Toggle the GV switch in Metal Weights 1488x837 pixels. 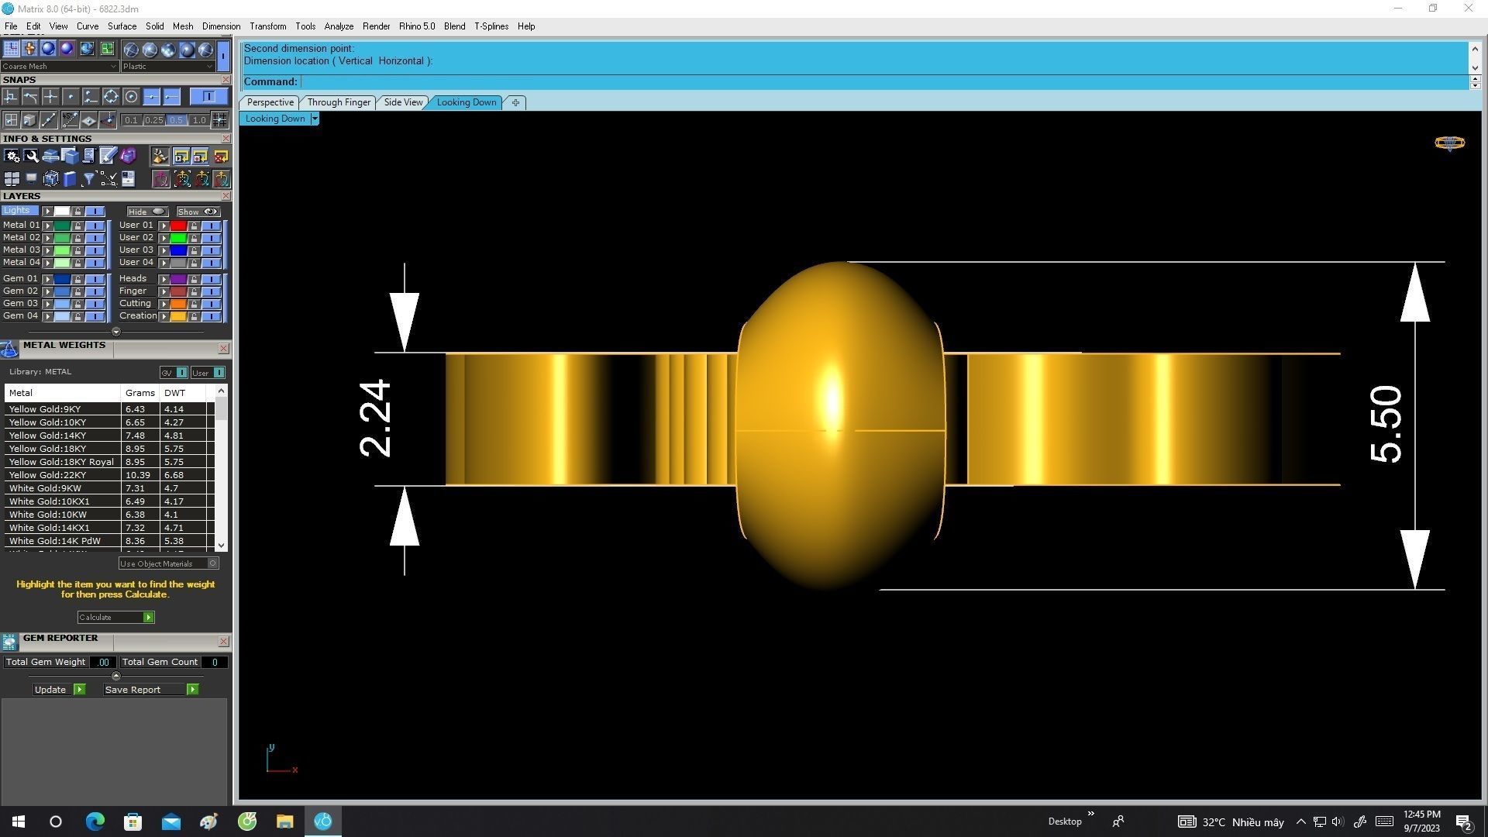click(181, 373)
